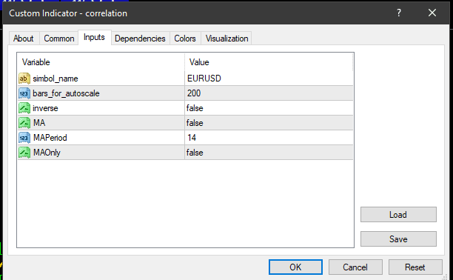Switch to the About tab
Viewport: 453px width, 280px height.
pyautogui.click(x=24, y=39)
